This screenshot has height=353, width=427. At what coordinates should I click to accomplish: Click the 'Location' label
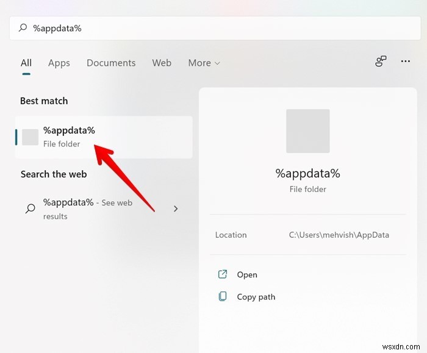click(231, 235)
